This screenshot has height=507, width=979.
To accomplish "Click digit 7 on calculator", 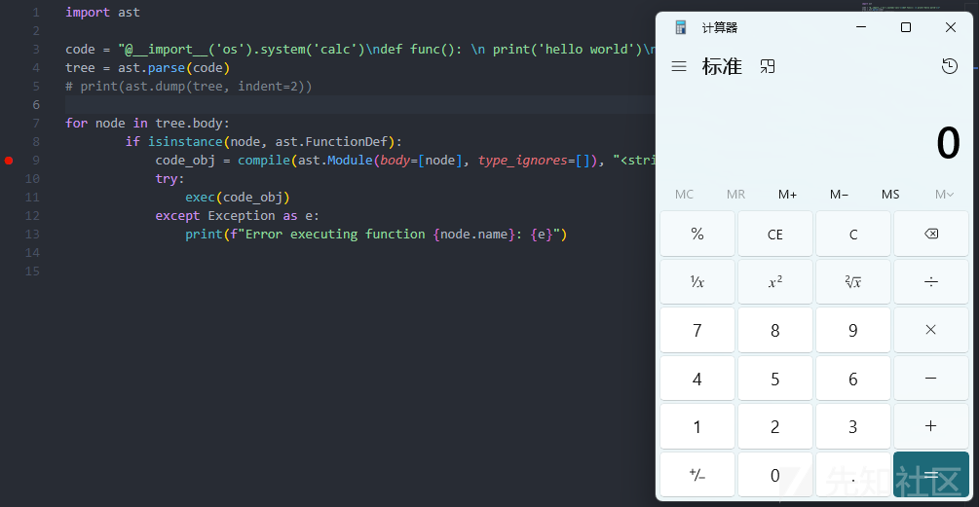I will click(697, 330).
